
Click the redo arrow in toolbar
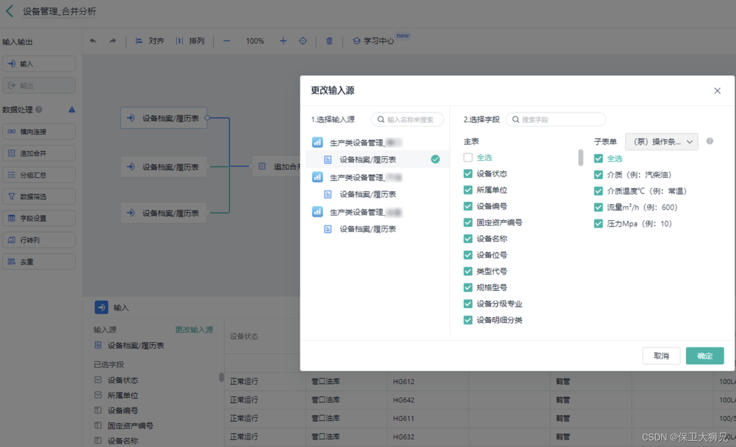click(112, 41)
